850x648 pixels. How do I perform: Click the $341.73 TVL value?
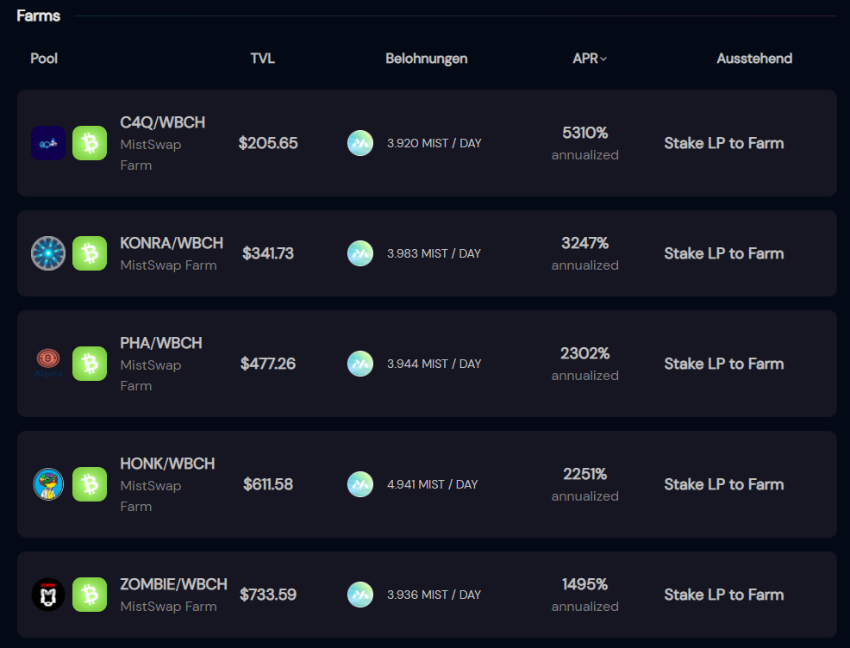coord(268,253)
